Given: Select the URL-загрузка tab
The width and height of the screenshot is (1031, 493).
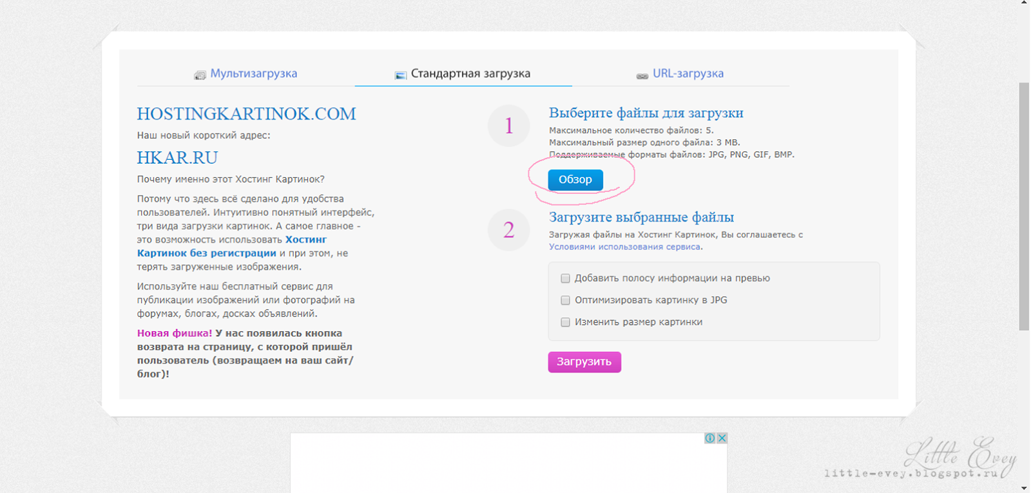Looking at the screenshot, I should pos(680,73).
